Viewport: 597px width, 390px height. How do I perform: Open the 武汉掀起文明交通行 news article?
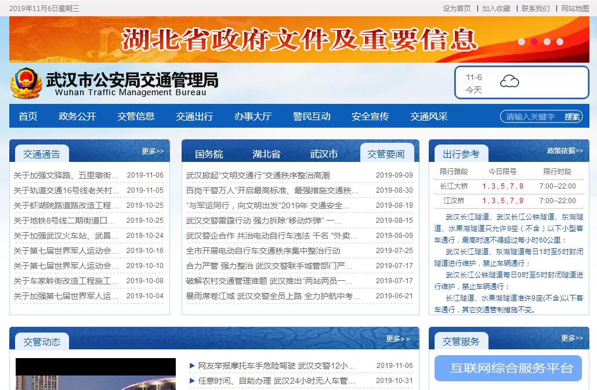point(258,175)
